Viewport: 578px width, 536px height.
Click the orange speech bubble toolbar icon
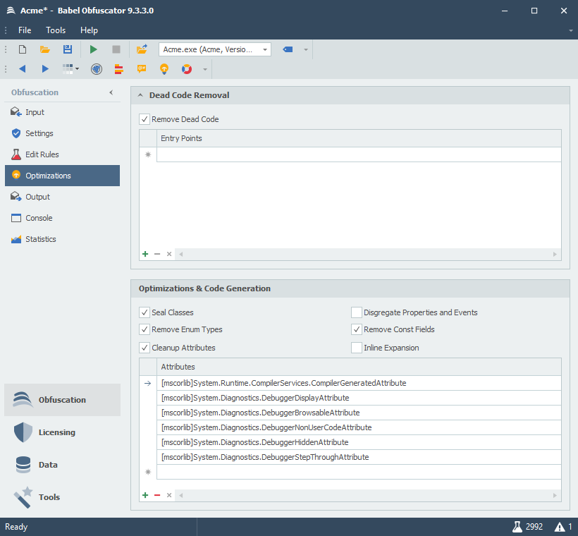pos(142,69)
